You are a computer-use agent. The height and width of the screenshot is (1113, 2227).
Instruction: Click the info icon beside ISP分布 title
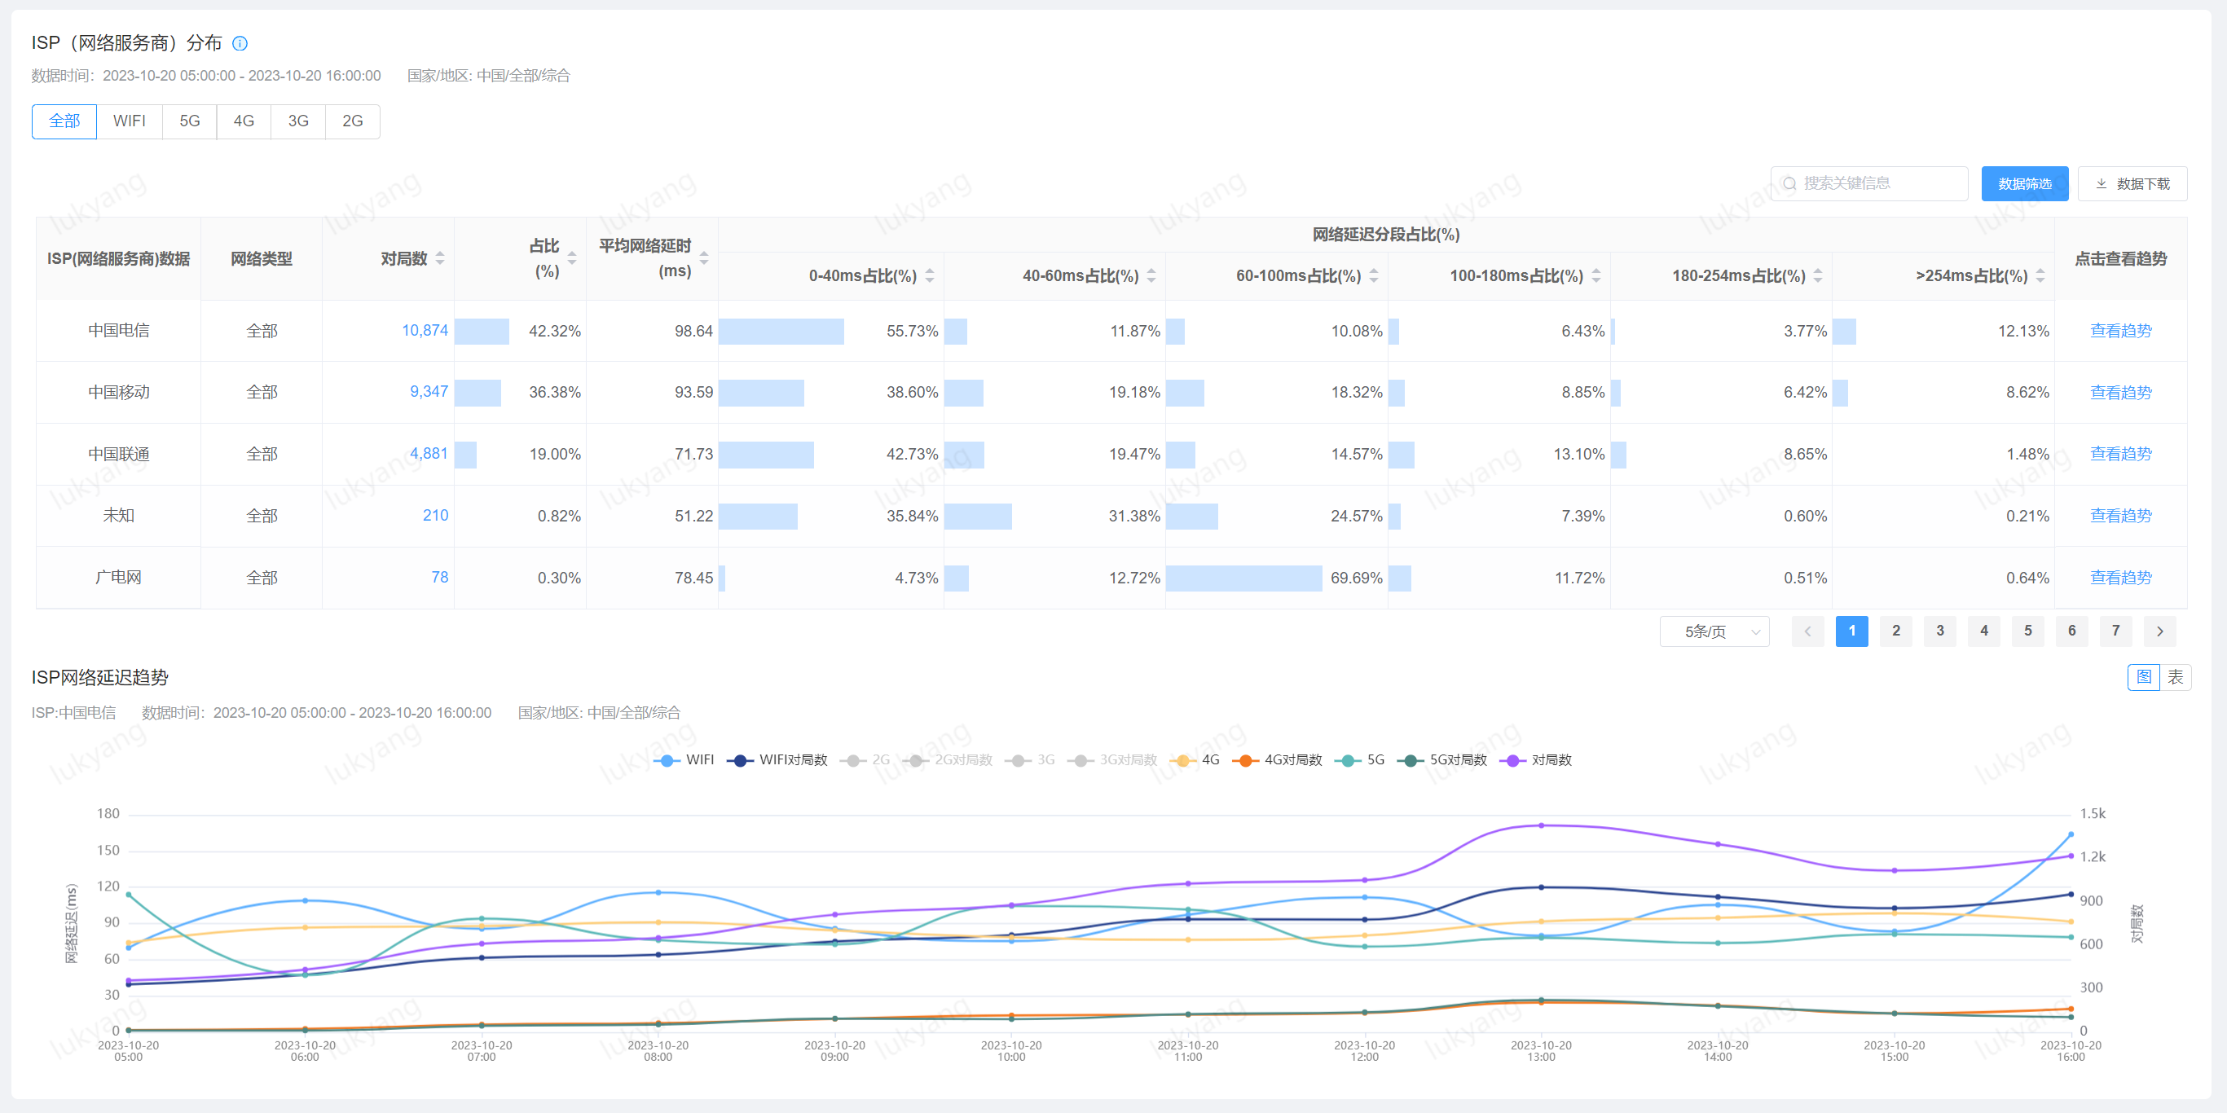[240, 43]
